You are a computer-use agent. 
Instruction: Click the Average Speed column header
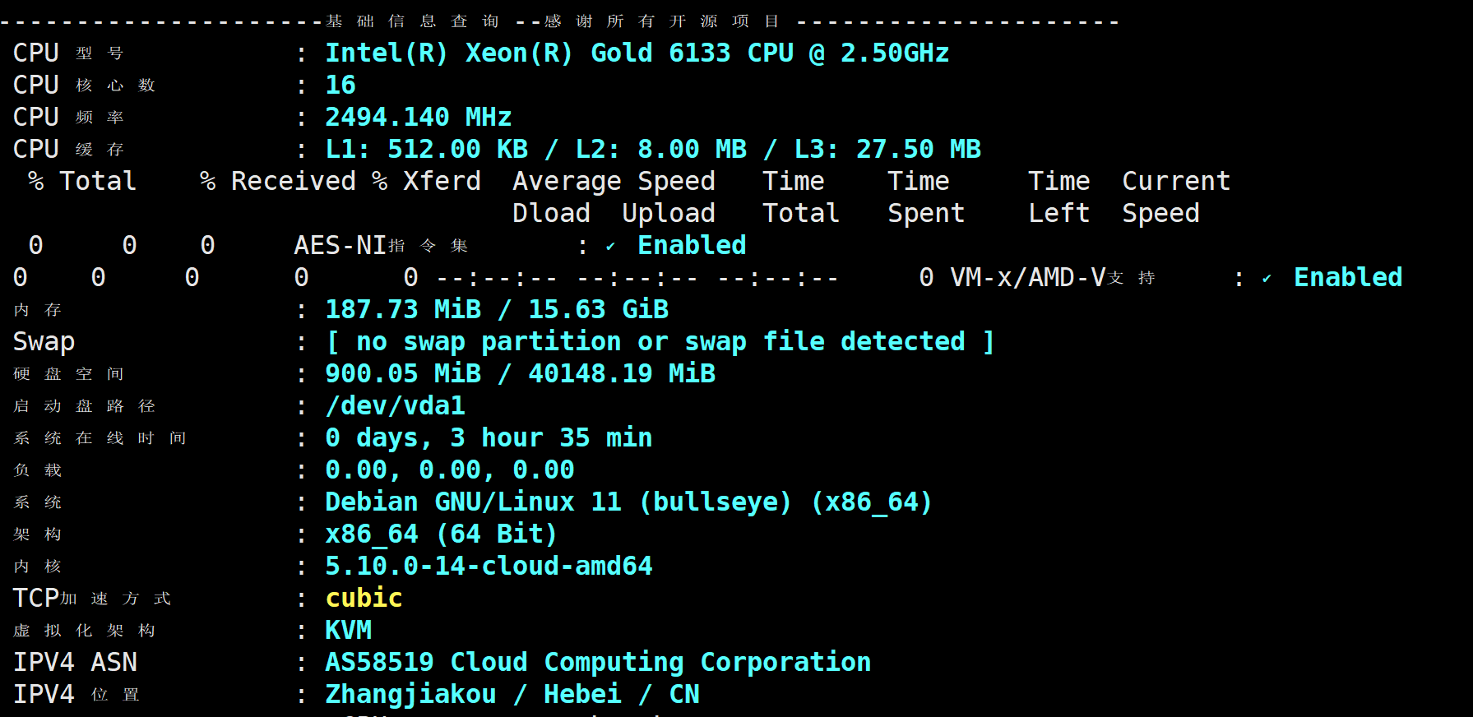click(x=614, y=181)
